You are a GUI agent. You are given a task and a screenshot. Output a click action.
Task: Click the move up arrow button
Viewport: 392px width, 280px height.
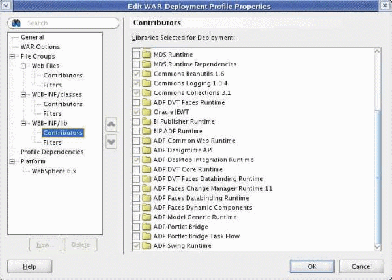point(111,124)
